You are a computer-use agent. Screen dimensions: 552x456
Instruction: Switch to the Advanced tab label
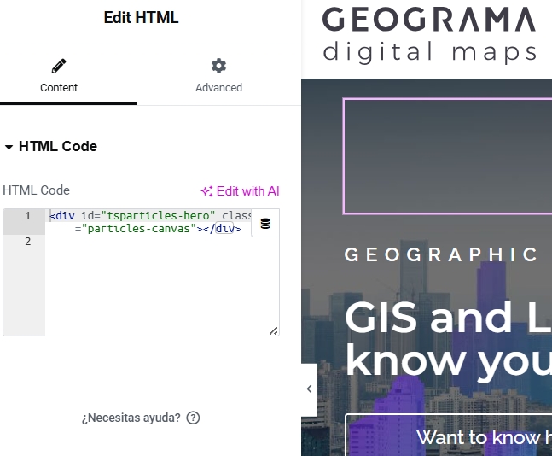tap(218, 87)
